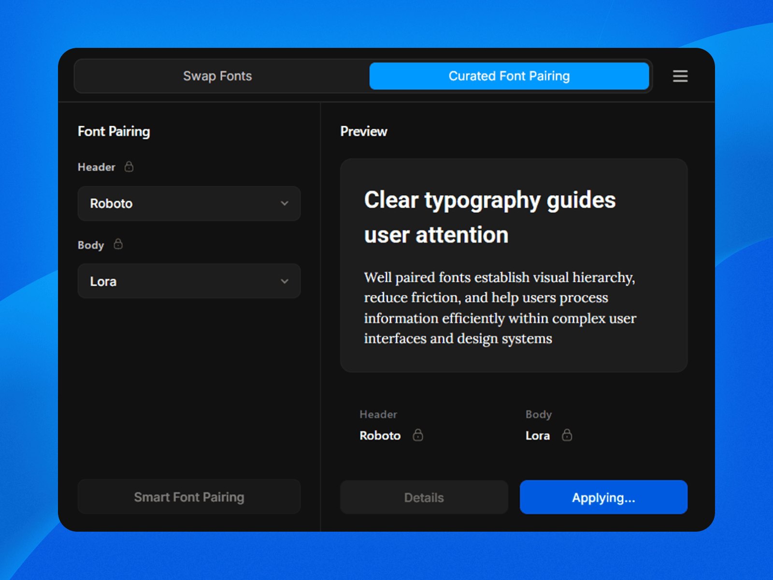
Task: Toggle the lock next to Roboto under Preview
Action: 418,435
